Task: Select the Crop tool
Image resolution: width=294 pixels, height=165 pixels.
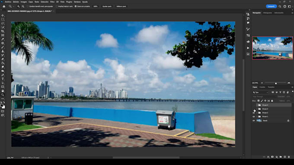Action: click(x=3, y=31)
